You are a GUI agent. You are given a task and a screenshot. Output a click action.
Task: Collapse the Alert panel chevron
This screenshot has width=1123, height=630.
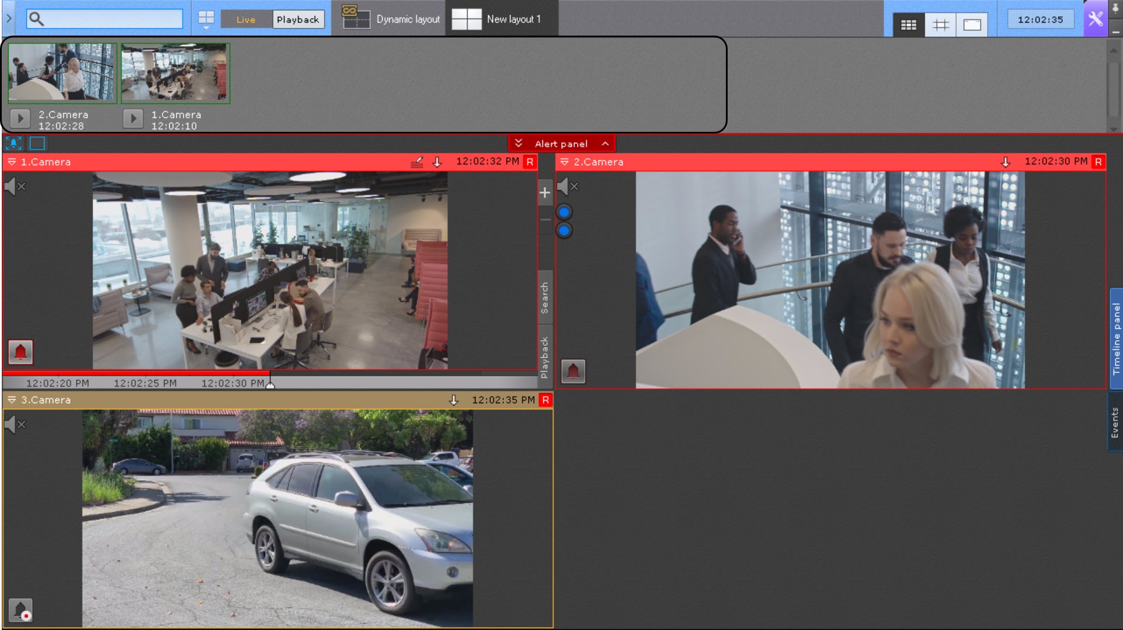pos(606,143)
